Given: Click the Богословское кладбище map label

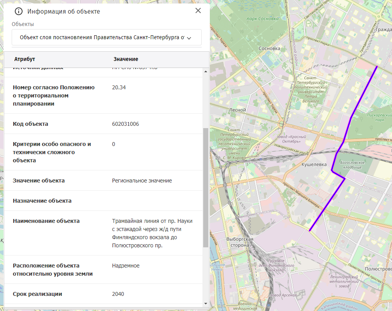Looking at the screenshot, I should click(x=352, y=165).
